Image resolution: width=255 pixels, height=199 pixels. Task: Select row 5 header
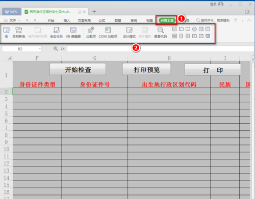(6, 113)
